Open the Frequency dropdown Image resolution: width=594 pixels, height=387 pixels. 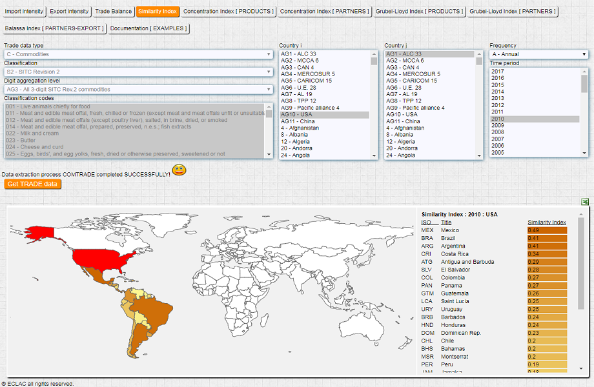538,54
